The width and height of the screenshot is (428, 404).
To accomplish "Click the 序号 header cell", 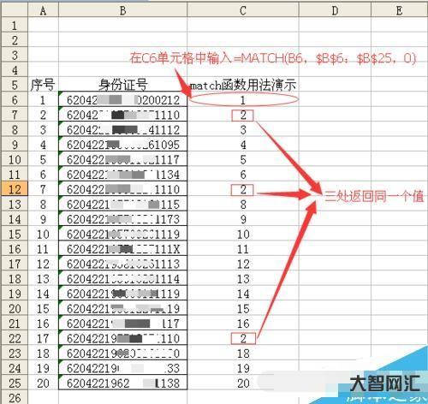I will tap(43, 85).
